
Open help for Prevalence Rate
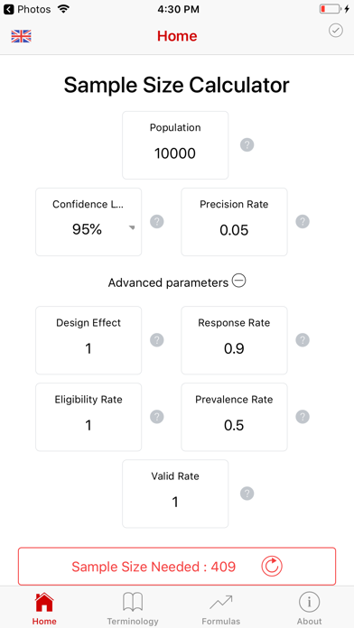tap(303, 417)
